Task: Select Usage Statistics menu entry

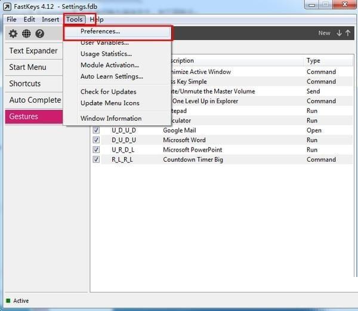Action: pos(106,54)
